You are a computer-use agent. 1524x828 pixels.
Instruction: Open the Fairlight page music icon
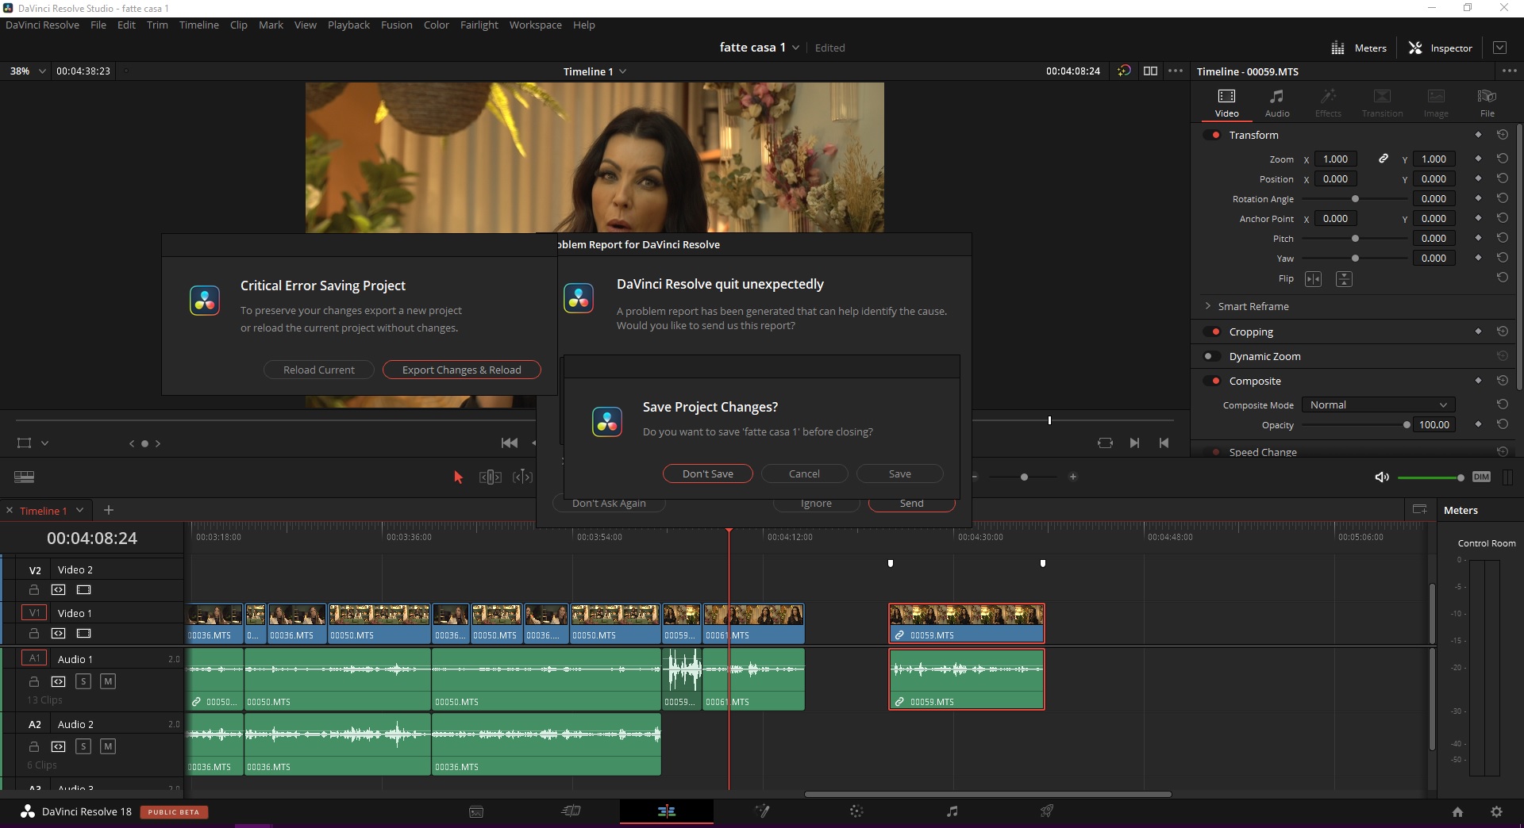[x=952, y=811]
